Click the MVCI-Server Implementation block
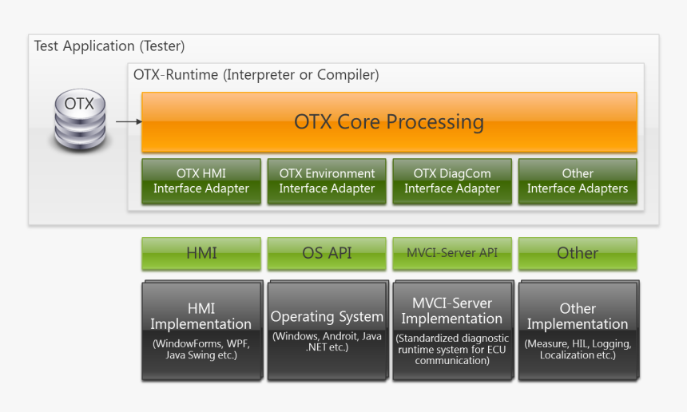The height and width of the screenshot is (412, 687). pyautogui.click(x=453, y=330)
